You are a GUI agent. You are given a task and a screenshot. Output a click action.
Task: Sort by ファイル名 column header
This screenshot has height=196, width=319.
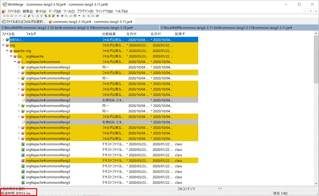coord(12,34)
